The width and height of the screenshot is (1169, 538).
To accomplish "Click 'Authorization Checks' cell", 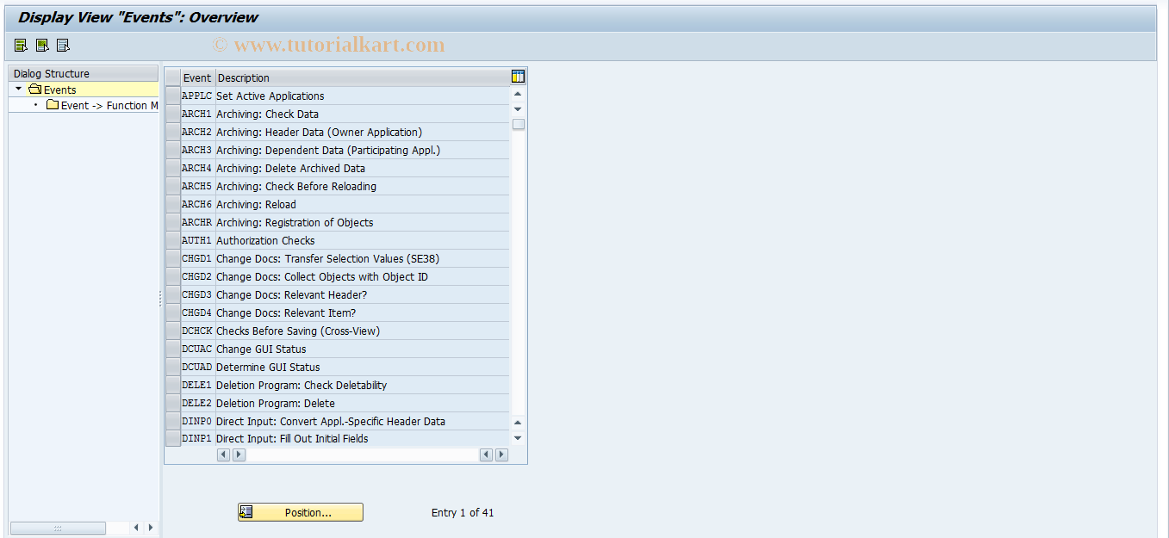I will click(362, 240).
